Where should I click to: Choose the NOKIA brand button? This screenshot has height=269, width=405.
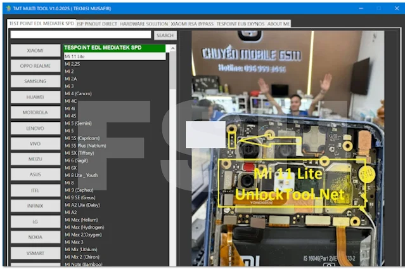35,237
